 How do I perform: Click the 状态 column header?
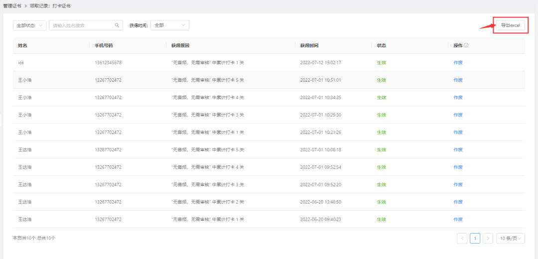382,45
